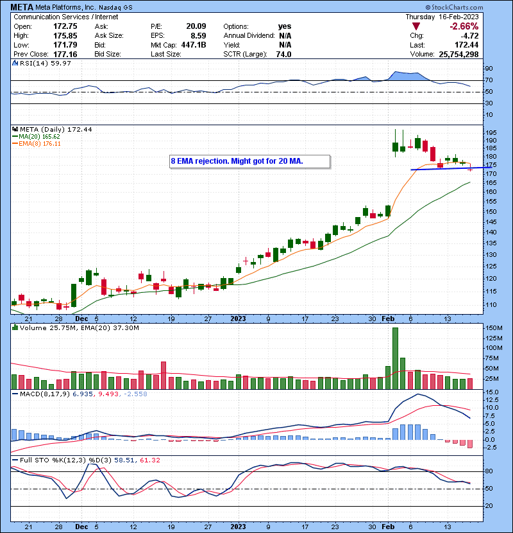
Task: Click the tallest green volume bar
Action: pos(395,358)
